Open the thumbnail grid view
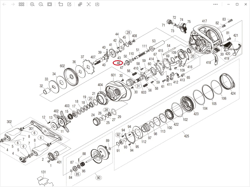This screenshot has width=250, height=187. [21, 4]
